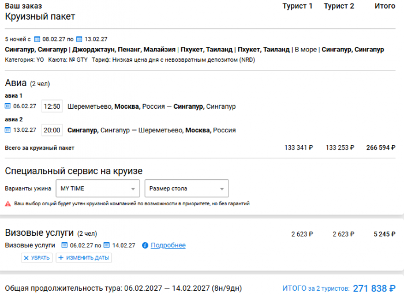Click the Круизный пакет heading
The width and height of the screenshot is (404, 296).
pyautogui.click(x=40, y=17)
